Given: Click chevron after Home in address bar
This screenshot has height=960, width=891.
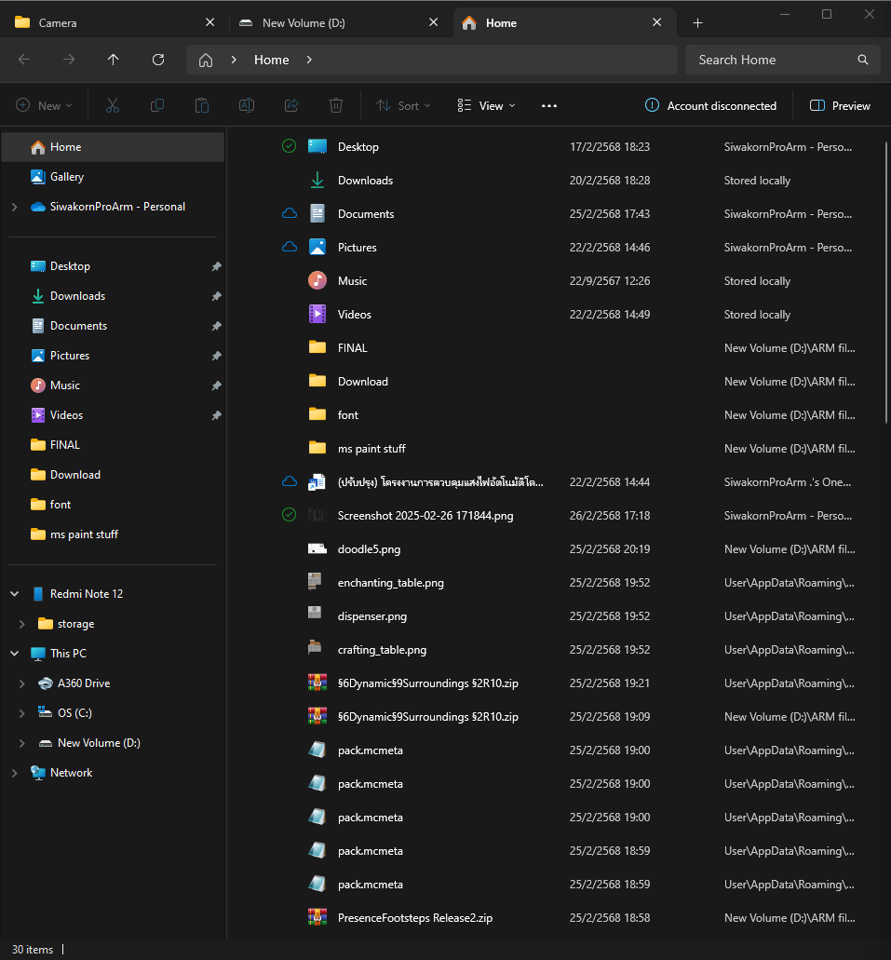Looking at the screenshot, I should (x=309, y=60).
